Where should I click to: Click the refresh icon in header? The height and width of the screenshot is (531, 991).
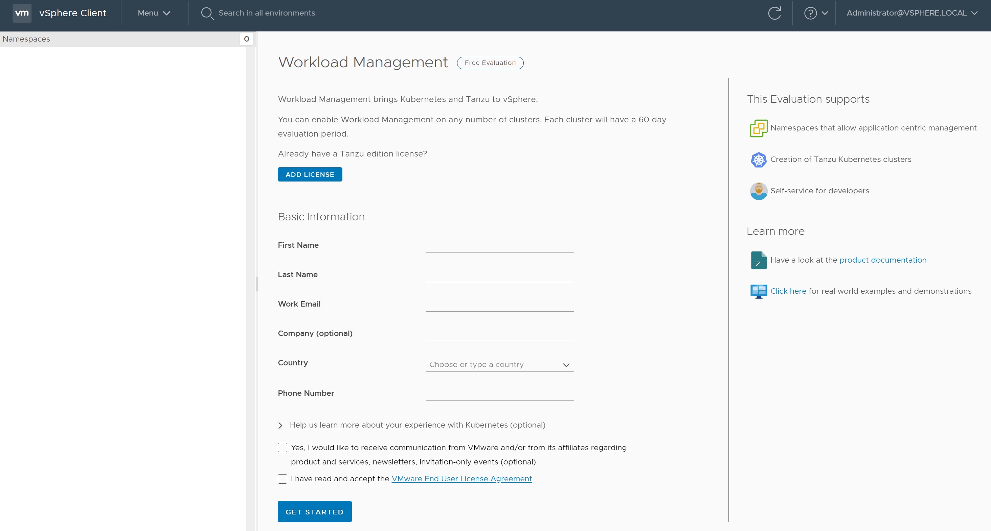pyautogui.click(x=774, y=13)
